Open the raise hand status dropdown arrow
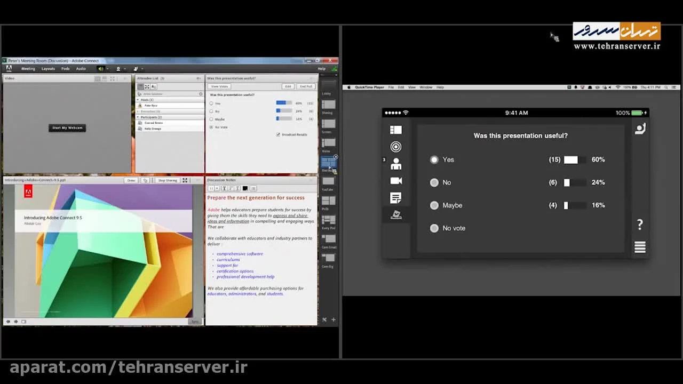683x384 pixels. point(142,68)
